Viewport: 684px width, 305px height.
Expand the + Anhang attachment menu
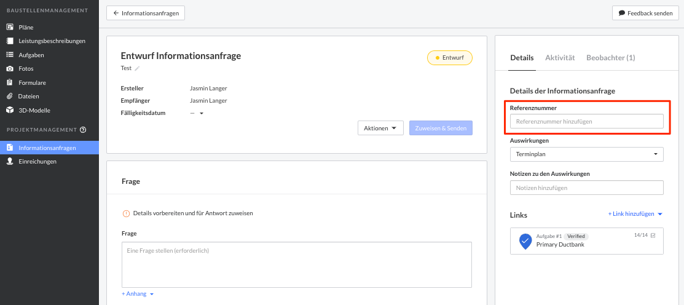tap(138, 294)
